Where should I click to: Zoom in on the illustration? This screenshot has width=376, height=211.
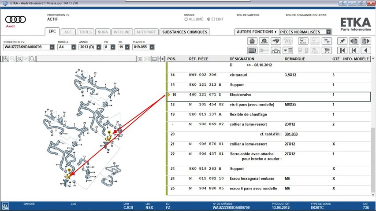tap(6, 59)
